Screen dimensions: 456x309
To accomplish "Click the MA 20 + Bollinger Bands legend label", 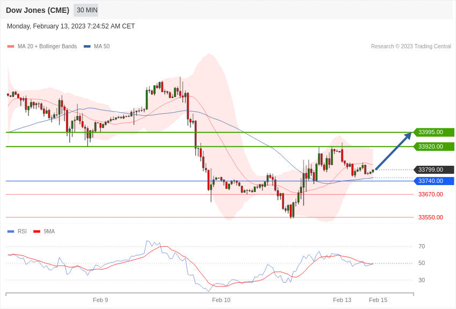I will point(47,47).
